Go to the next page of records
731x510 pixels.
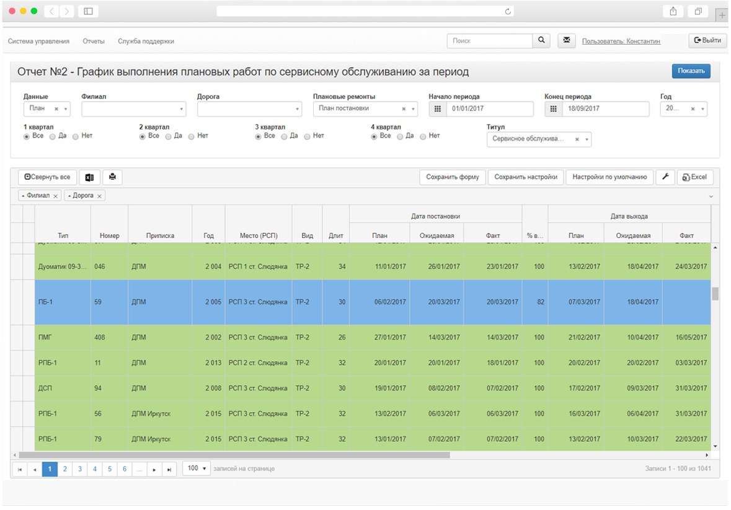(x=154, y=470)
